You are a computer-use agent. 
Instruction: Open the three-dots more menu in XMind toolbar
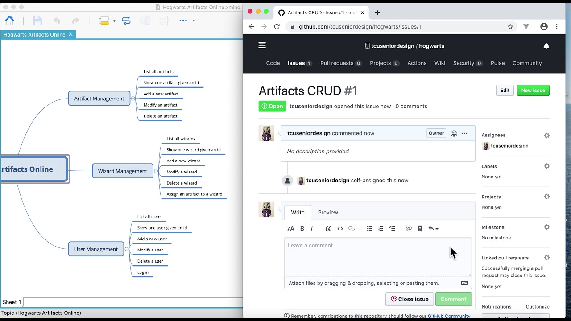[183, 21]
